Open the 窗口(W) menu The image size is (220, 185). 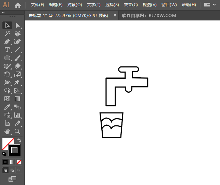(x=169, y=5)
